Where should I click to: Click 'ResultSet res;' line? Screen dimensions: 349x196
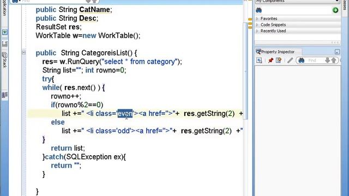point(59,27)
